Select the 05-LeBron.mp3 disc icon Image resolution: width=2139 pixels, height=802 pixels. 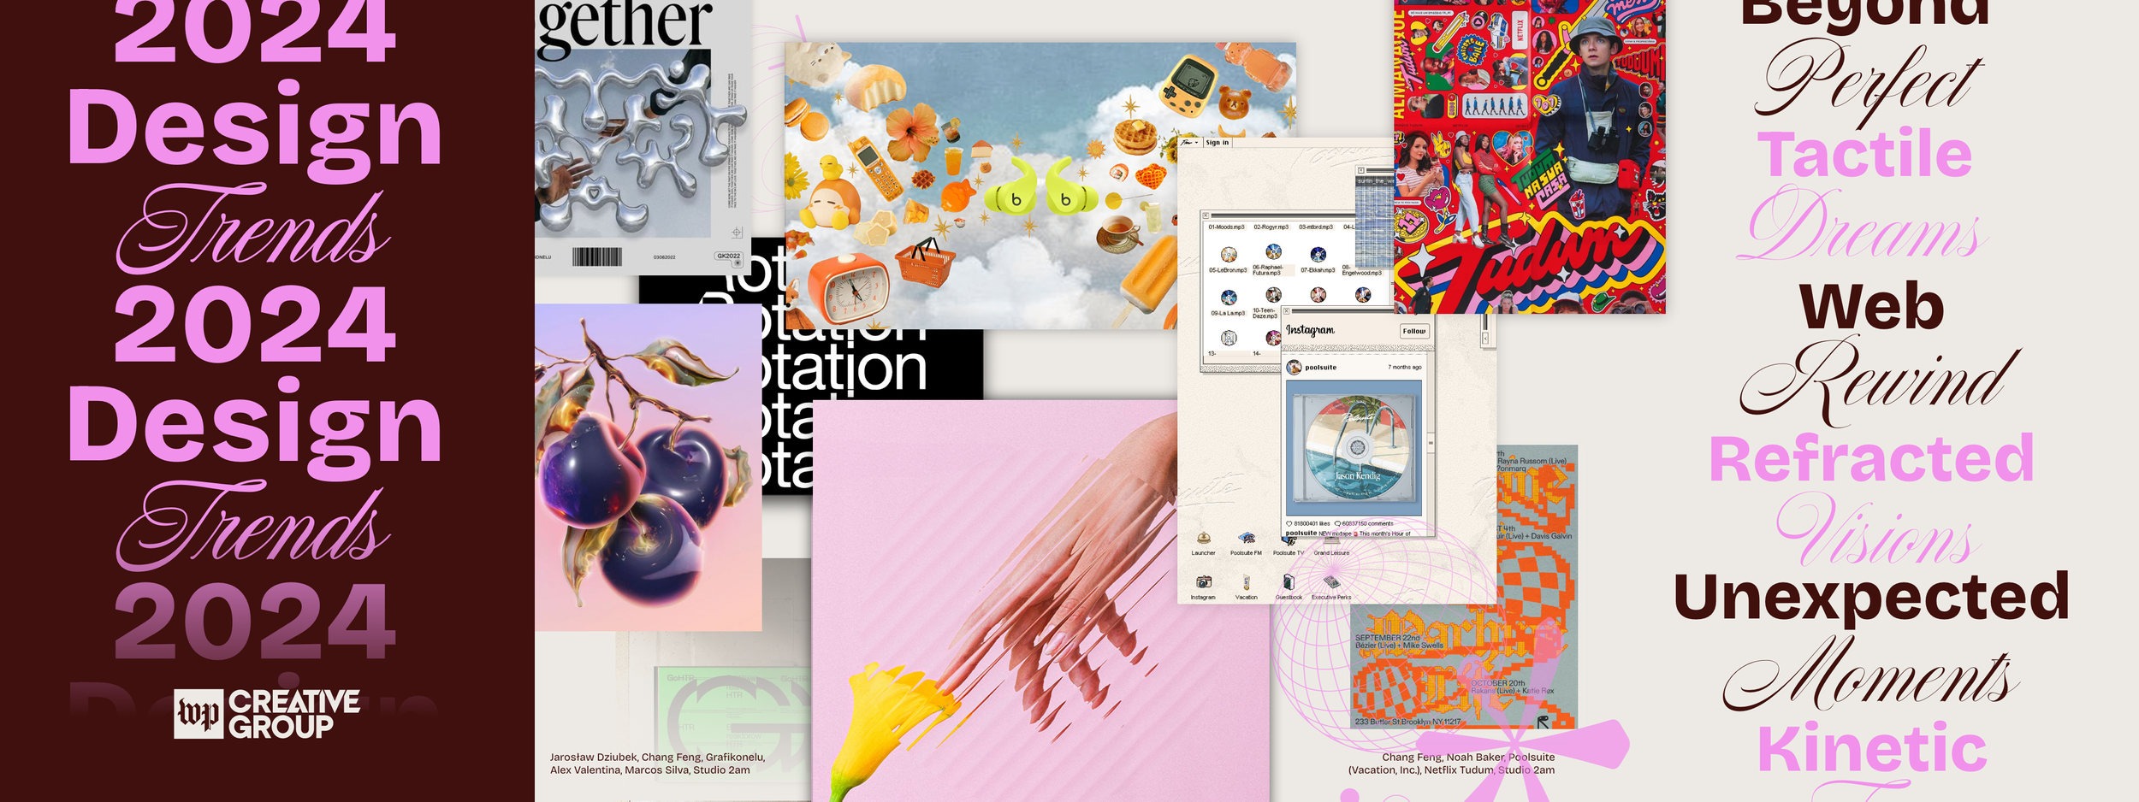(x=1229, y=255)
